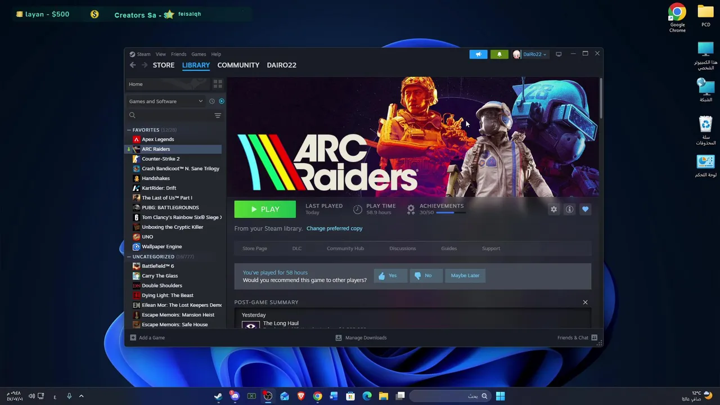This screenshot has width=720, height=405.
Task: Click the library search field
Action: (169, 115)
